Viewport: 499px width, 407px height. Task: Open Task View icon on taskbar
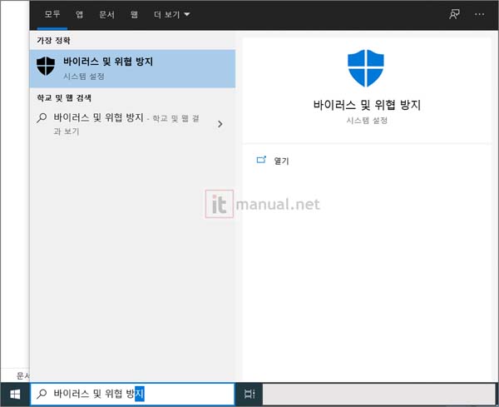(x=249, y=394)
